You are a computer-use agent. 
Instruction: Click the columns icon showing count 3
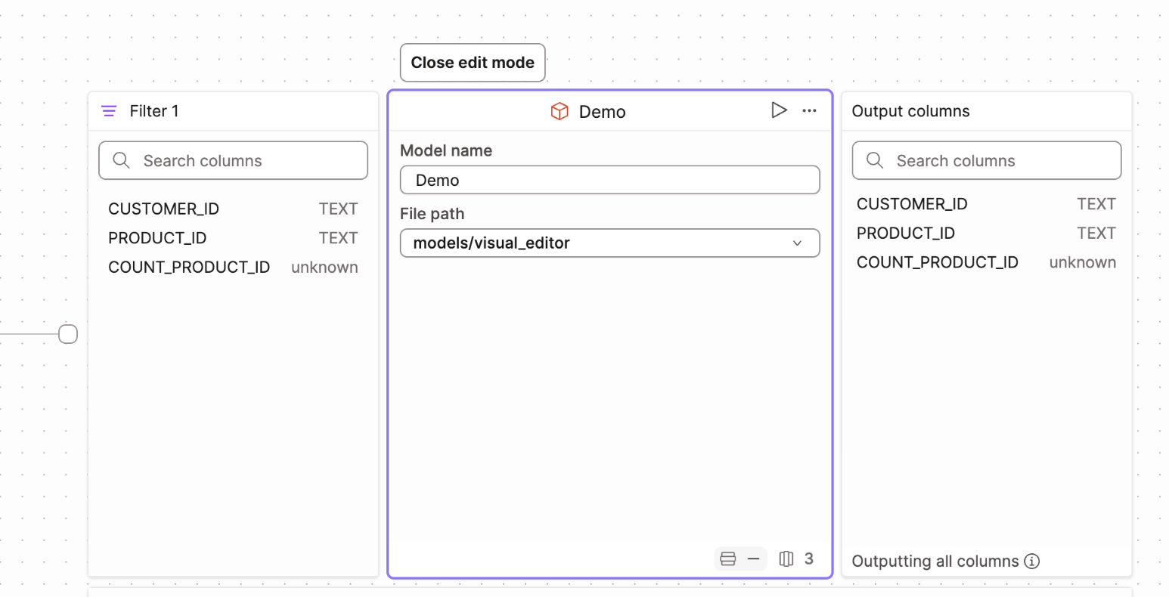coord(786,558)
